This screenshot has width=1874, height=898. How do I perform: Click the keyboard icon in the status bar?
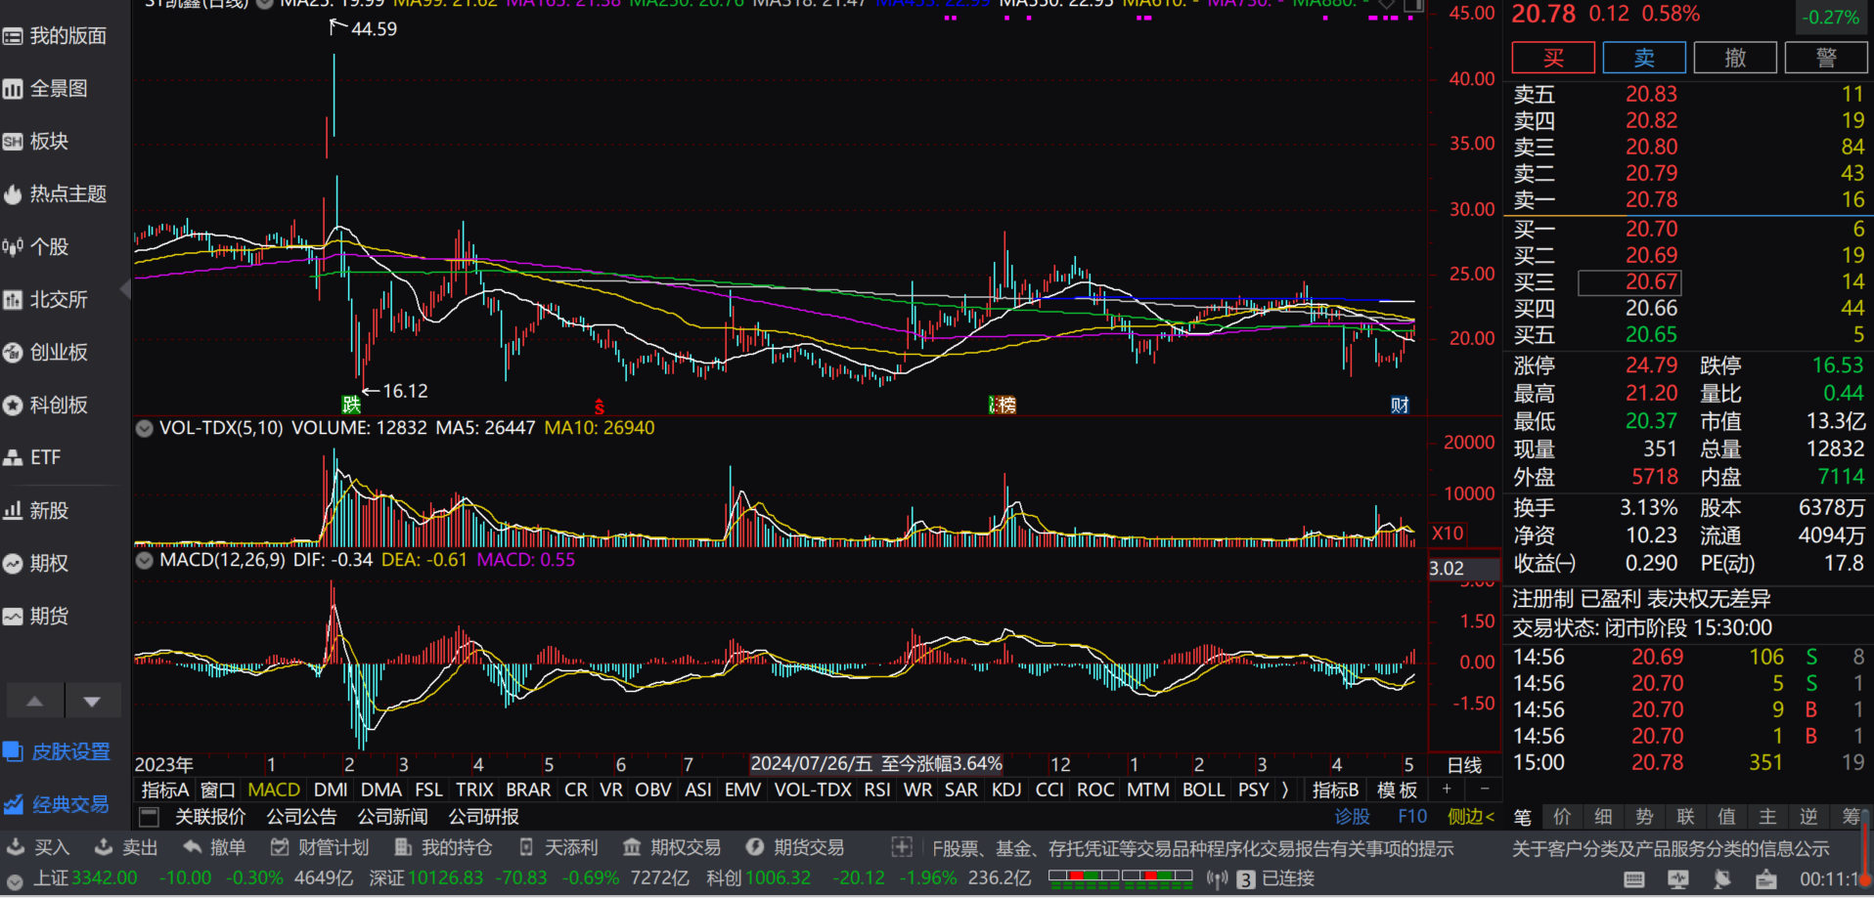pyautogui.click(x=1634, y=879)
